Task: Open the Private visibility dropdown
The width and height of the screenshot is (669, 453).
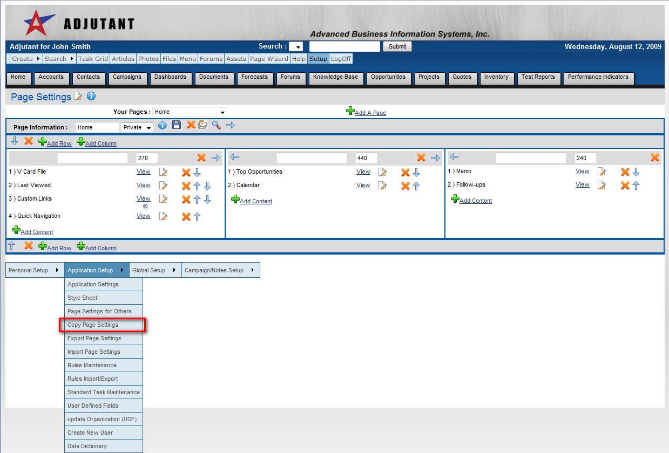Action: click(x=137, y=127)
